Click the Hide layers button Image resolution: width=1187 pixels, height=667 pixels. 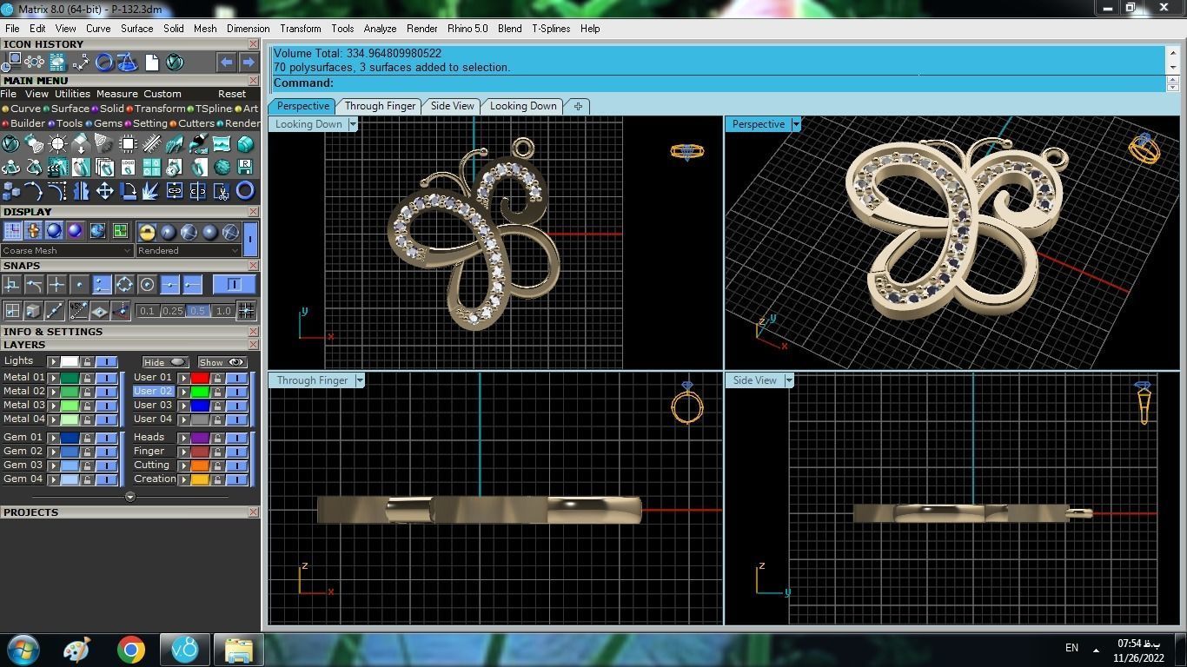164,362
